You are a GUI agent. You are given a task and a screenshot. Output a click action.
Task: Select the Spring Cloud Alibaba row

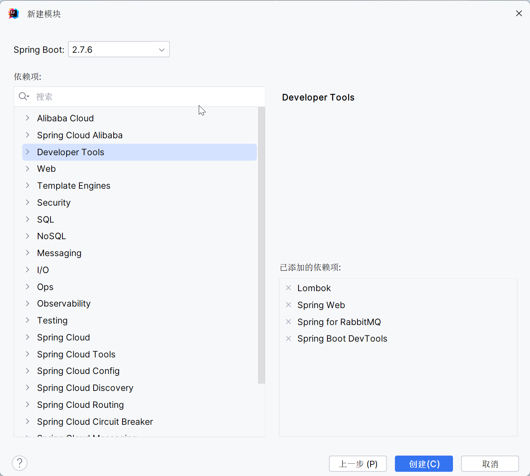[x=139, y=135]
